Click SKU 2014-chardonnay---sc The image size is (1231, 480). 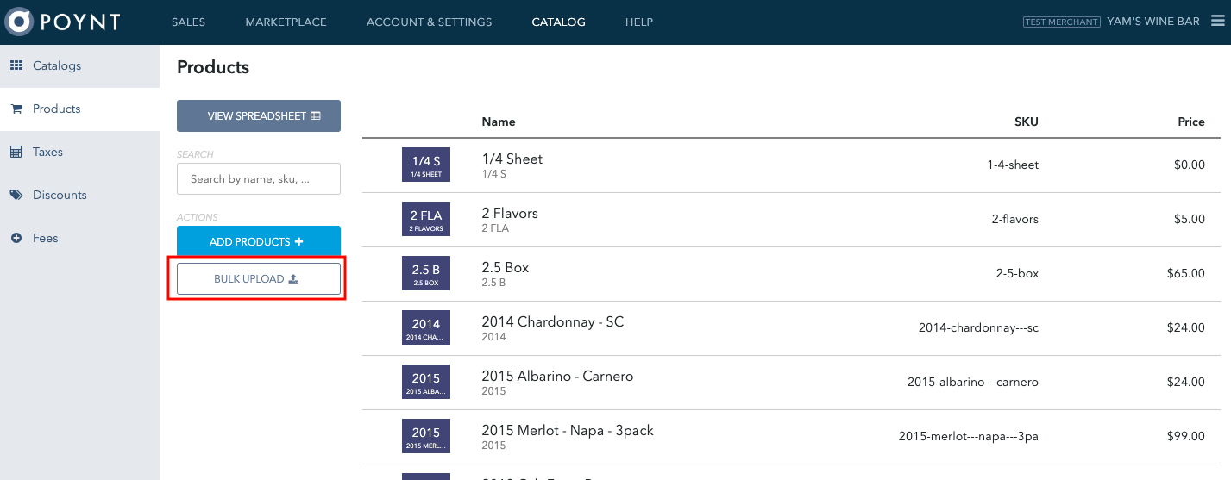click(979, 327)
